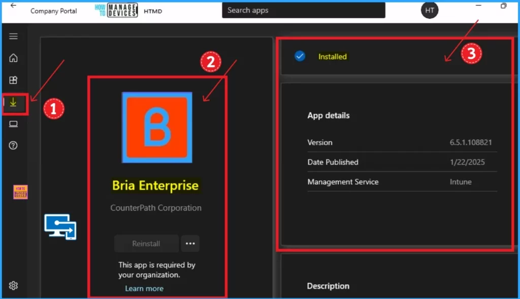This screenshot has width=520, height=299.
Task: Go to Home in the sidebar
Action: point(14,58)
